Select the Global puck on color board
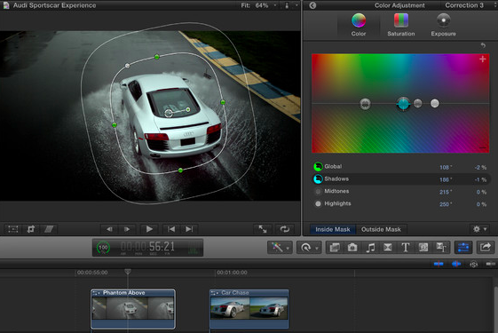Viewport: 498px width, 333px height. 365,104
